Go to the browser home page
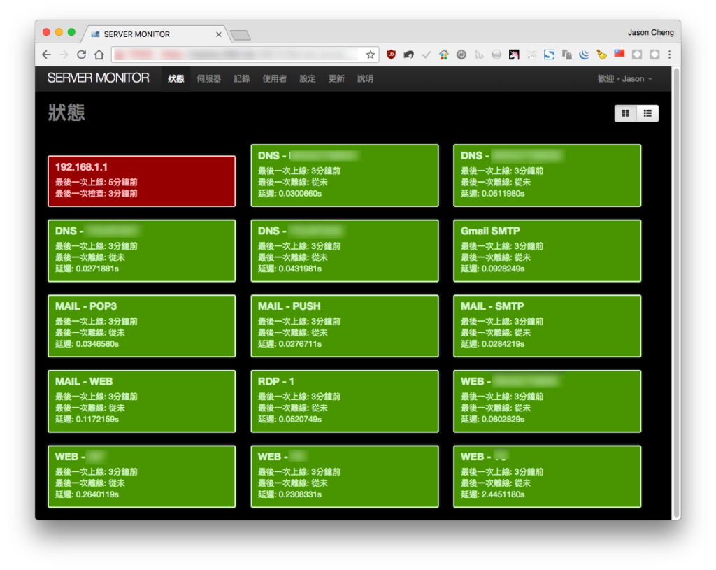Screen dimensions: 716x570 [x=99, y=55]
